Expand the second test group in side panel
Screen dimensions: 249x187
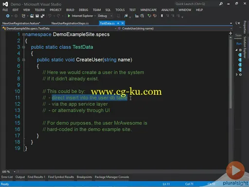236,75
